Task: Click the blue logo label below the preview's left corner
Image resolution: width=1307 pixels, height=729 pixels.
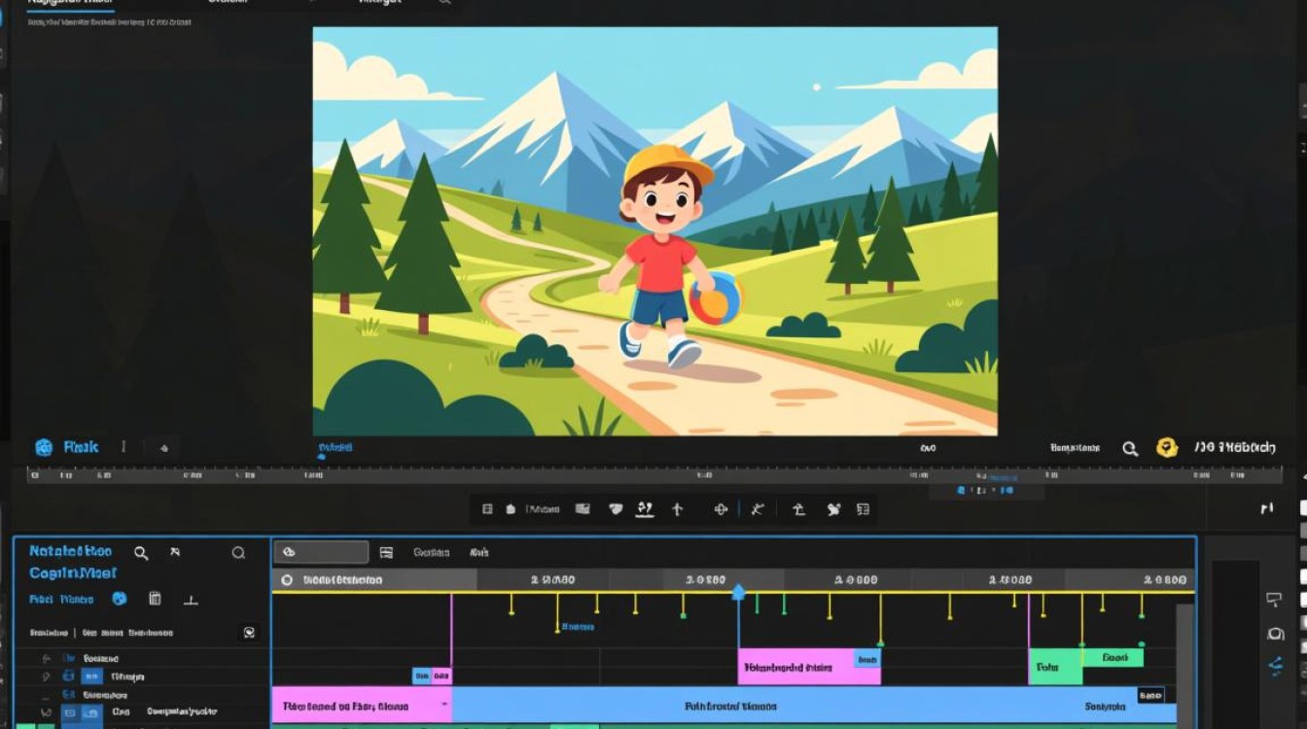Action: coord(67,447)
